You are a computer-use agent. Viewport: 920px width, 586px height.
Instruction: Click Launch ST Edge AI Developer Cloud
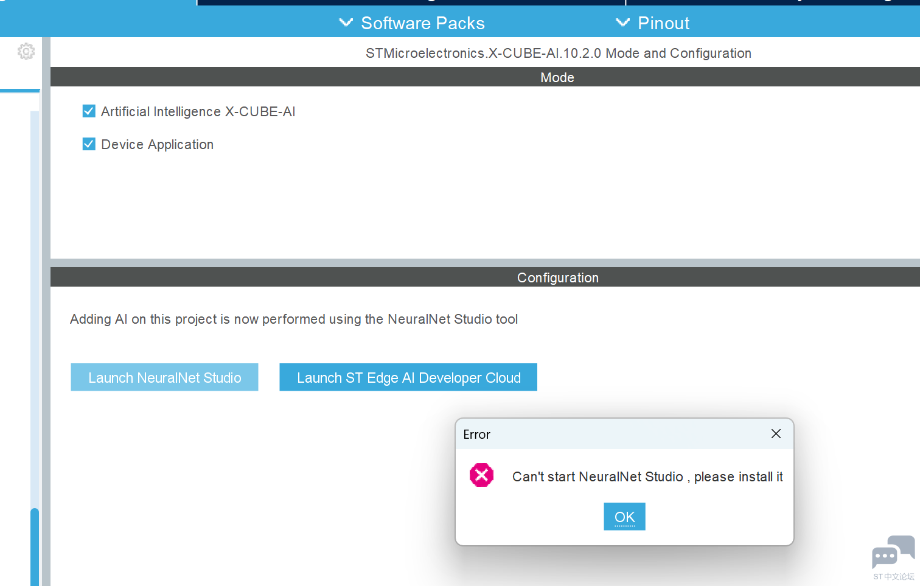(x=408, y=377)
